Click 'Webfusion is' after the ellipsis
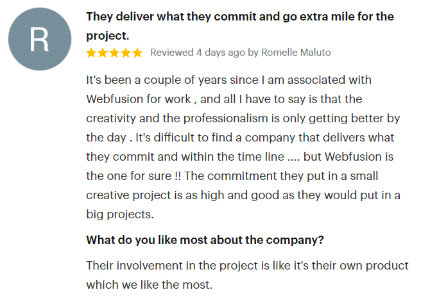 (x=359, y=157)
